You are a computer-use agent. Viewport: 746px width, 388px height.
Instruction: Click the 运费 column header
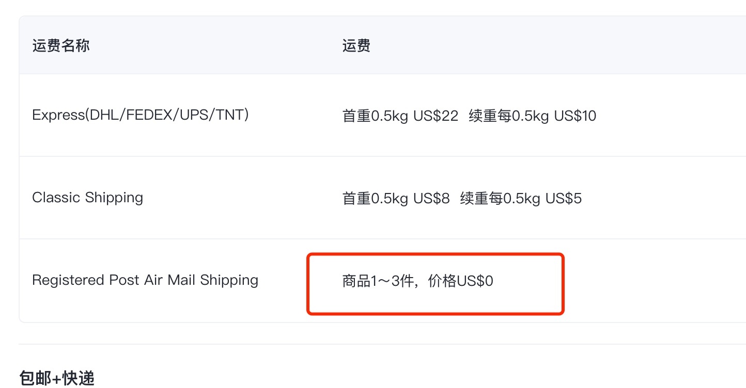point(356,45)
